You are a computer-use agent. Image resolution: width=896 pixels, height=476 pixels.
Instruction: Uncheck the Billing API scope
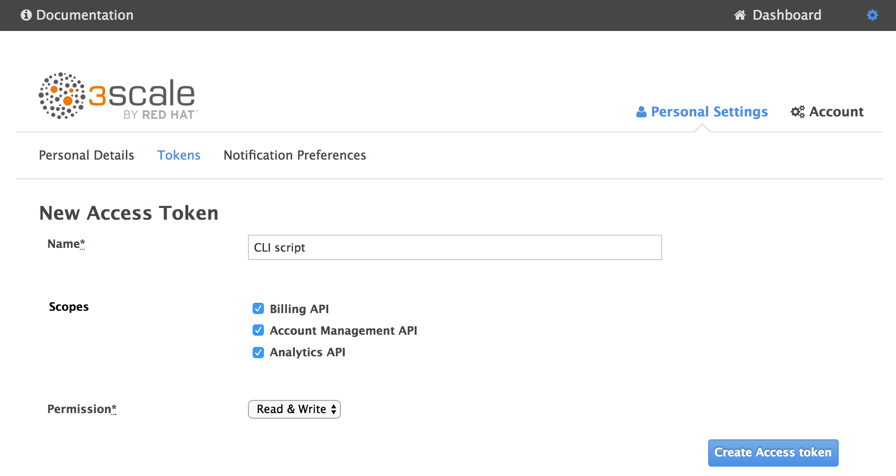click(x=258, y=308)
